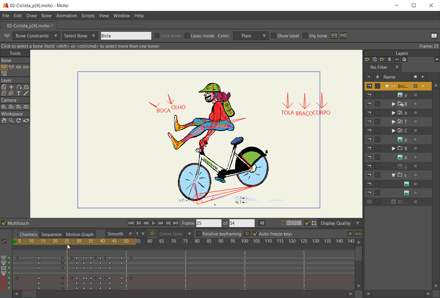Click the current Frame number field
The height and width of the screenshot is (298, 440).
(x=208, y=223)
